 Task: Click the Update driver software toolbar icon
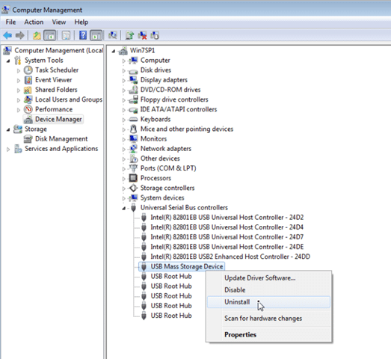tap(129, 35)
